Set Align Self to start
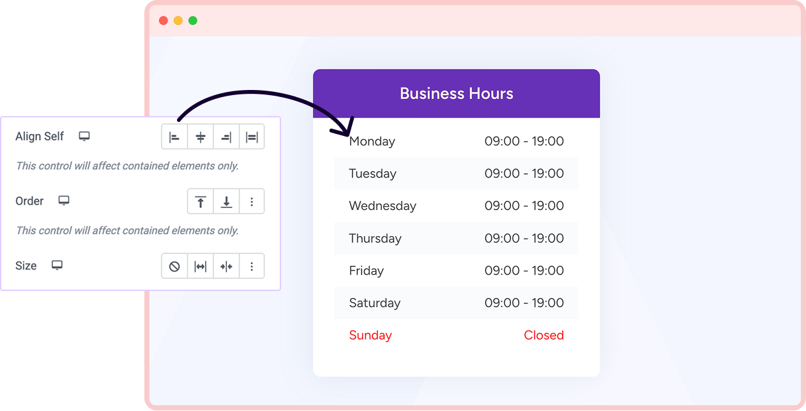Viewport: 806px width, 411px height. tap(174, 137)
